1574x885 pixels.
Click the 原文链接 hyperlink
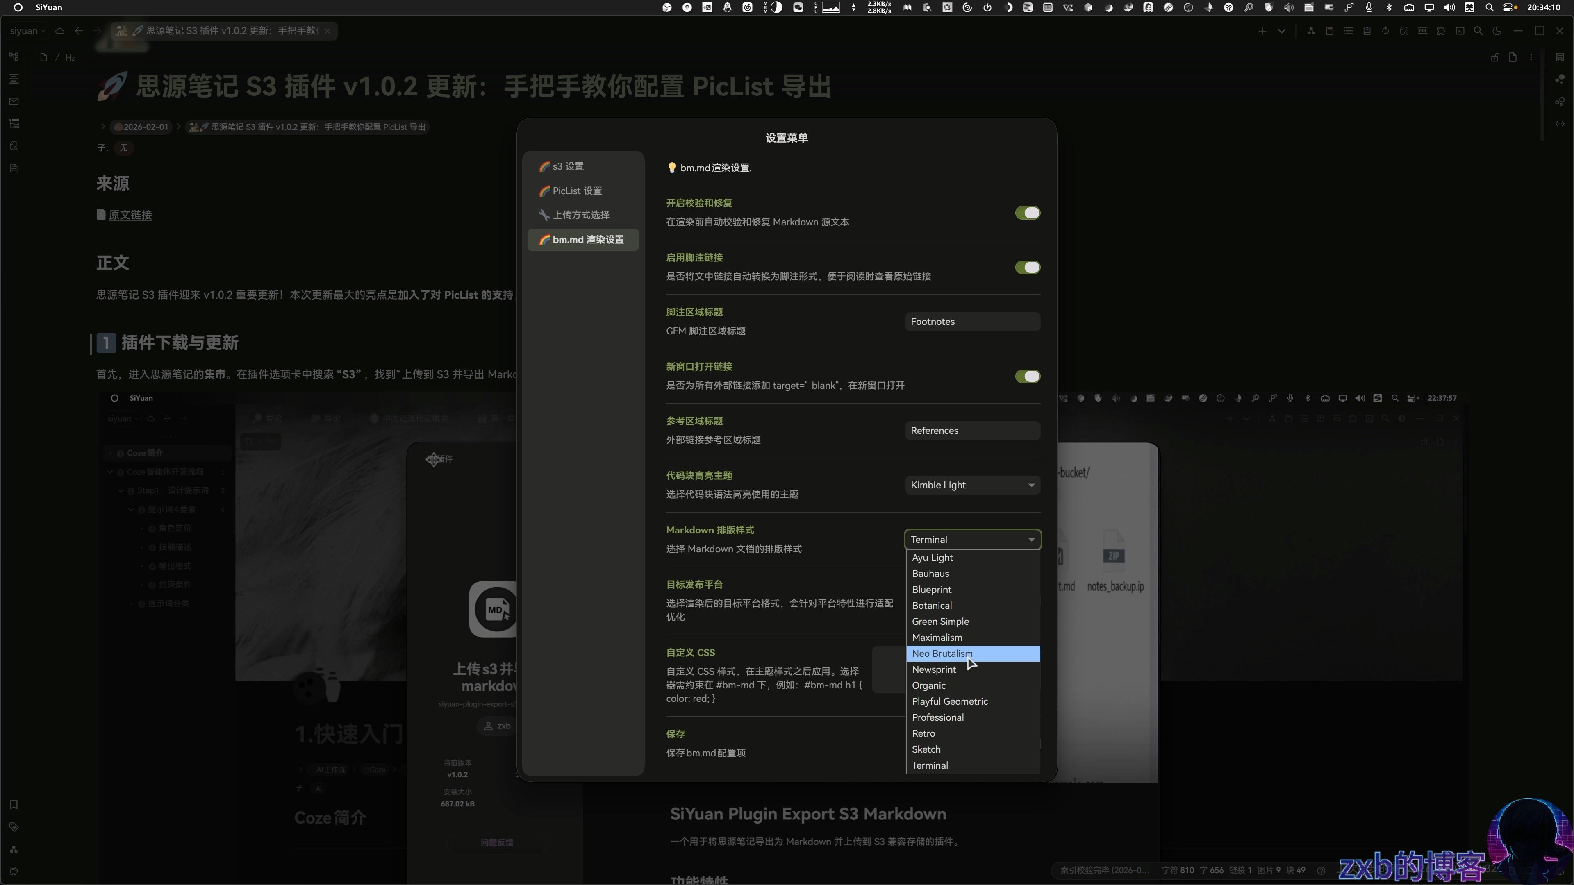click(x=130, y=215)
